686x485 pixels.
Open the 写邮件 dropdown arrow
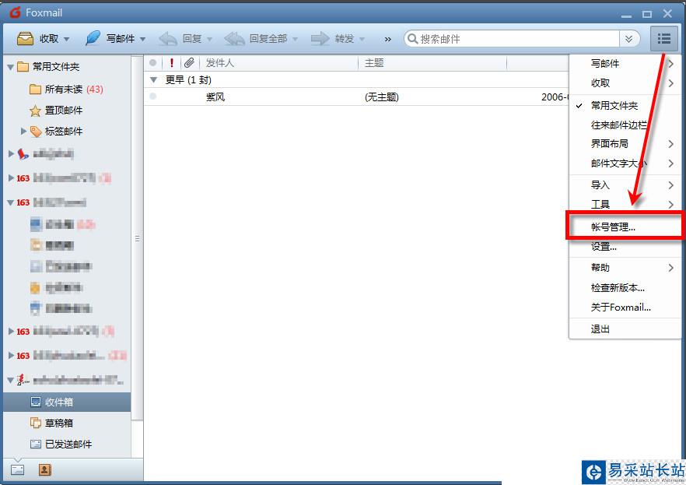(x=142, y=39)
